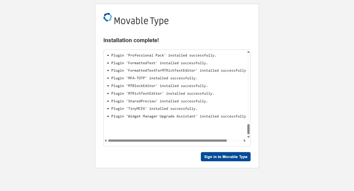
Task: Click the 'Installation complete!' heading
Action: [131, 40]
